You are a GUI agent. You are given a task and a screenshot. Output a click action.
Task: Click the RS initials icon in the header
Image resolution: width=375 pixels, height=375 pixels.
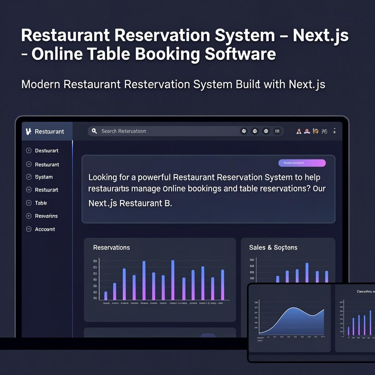coord(324,131)
